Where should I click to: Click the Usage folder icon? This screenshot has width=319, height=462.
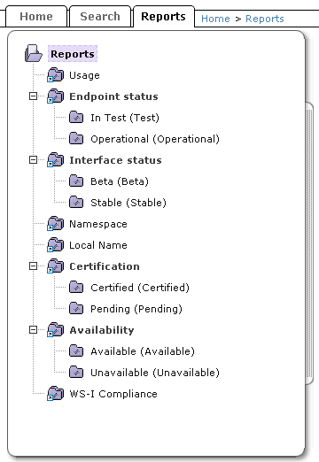pyautogui.click(x=56, y=75)
